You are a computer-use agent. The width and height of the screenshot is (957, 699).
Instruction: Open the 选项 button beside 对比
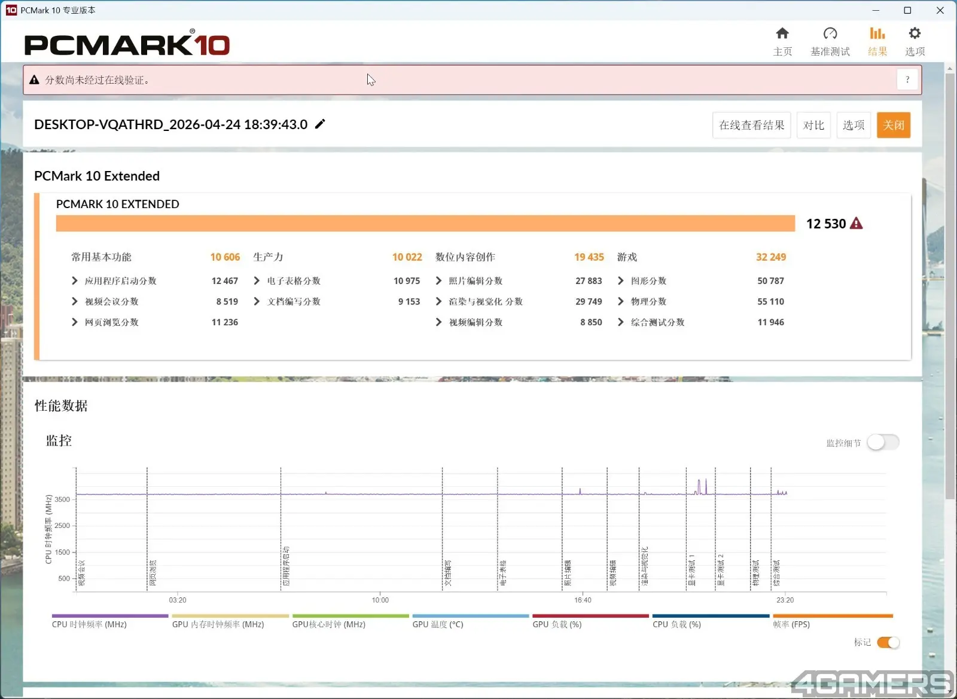pyautogui.click(x=854, y=125)
